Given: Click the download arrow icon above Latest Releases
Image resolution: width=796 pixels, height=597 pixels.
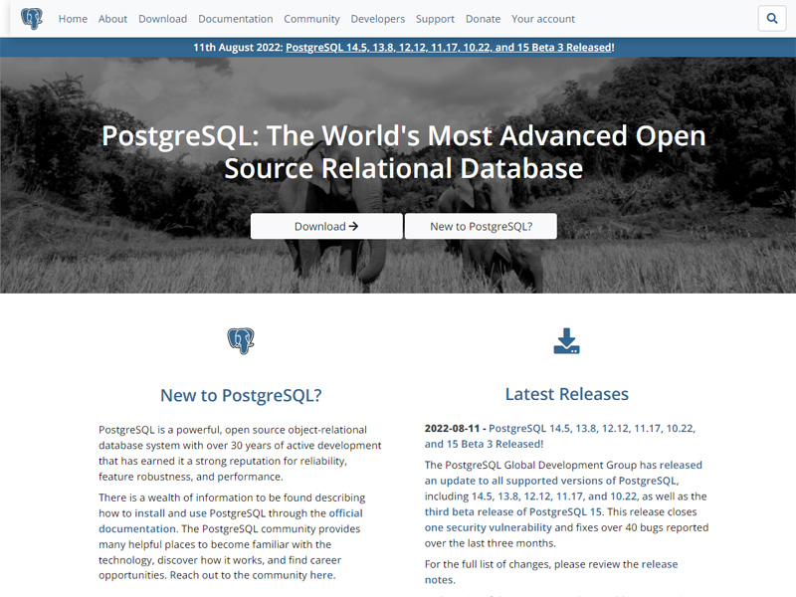Looking at the screenshot, I should click(x=567, y=339).
